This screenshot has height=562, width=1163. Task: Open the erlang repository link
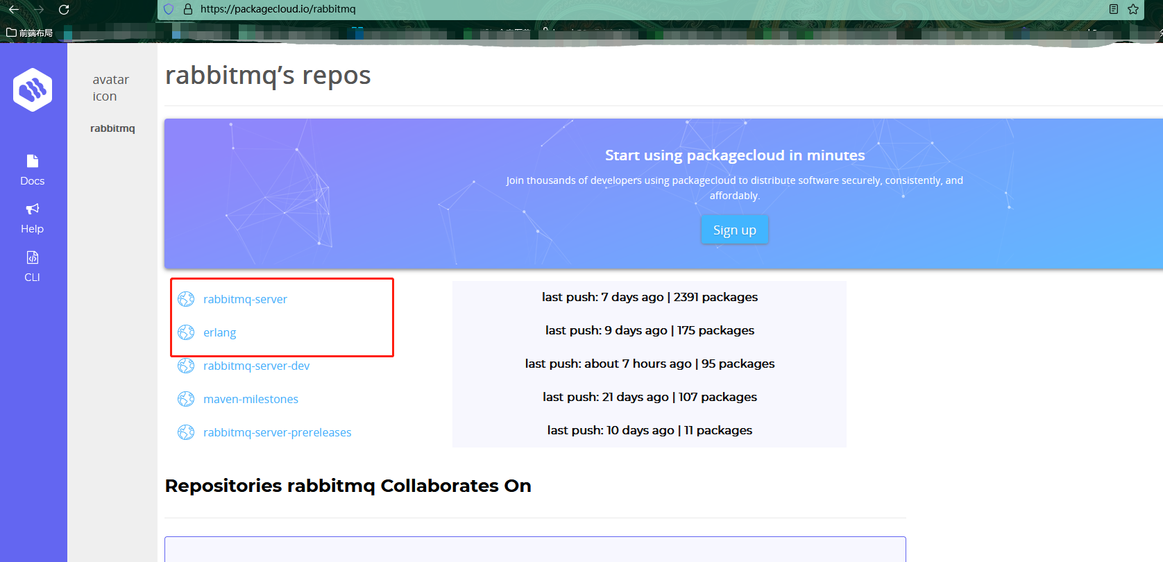click(x=219, y=332)
